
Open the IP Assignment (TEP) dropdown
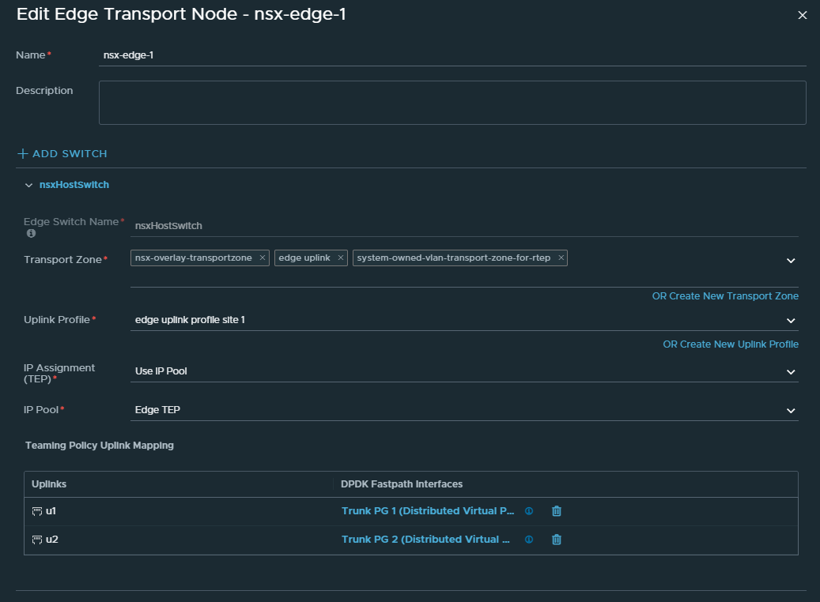click(790, 371)
